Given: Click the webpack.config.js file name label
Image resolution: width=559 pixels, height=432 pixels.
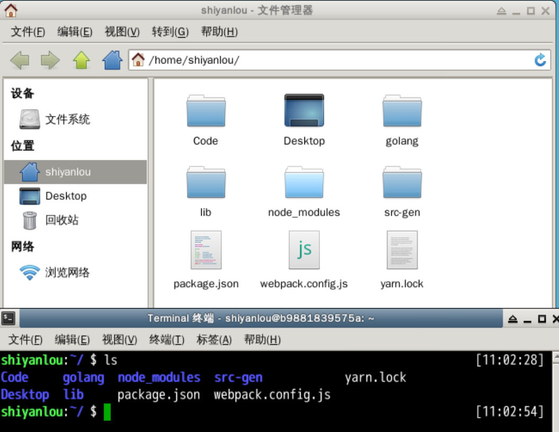Looking at the screenshot, I should point(304,284).
